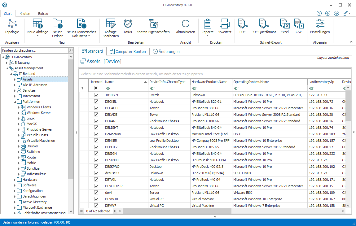The image size is (356, 226).
Task: Expand the Active Directory folder
Action: point(15,202)
